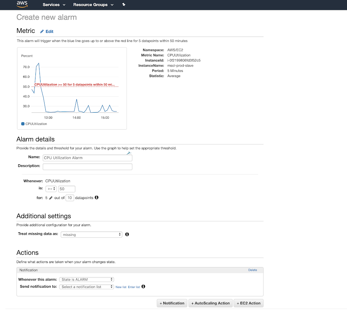Click the + EC2 Action button
Screen dimensions: 347x321
pyautogui.click(x=248, y=303)
